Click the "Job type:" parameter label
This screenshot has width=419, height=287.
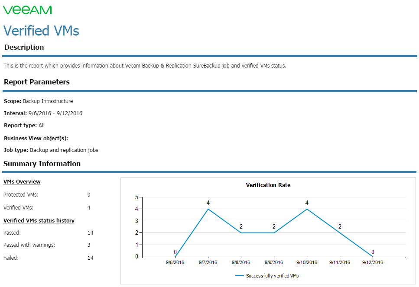point(16,150)
